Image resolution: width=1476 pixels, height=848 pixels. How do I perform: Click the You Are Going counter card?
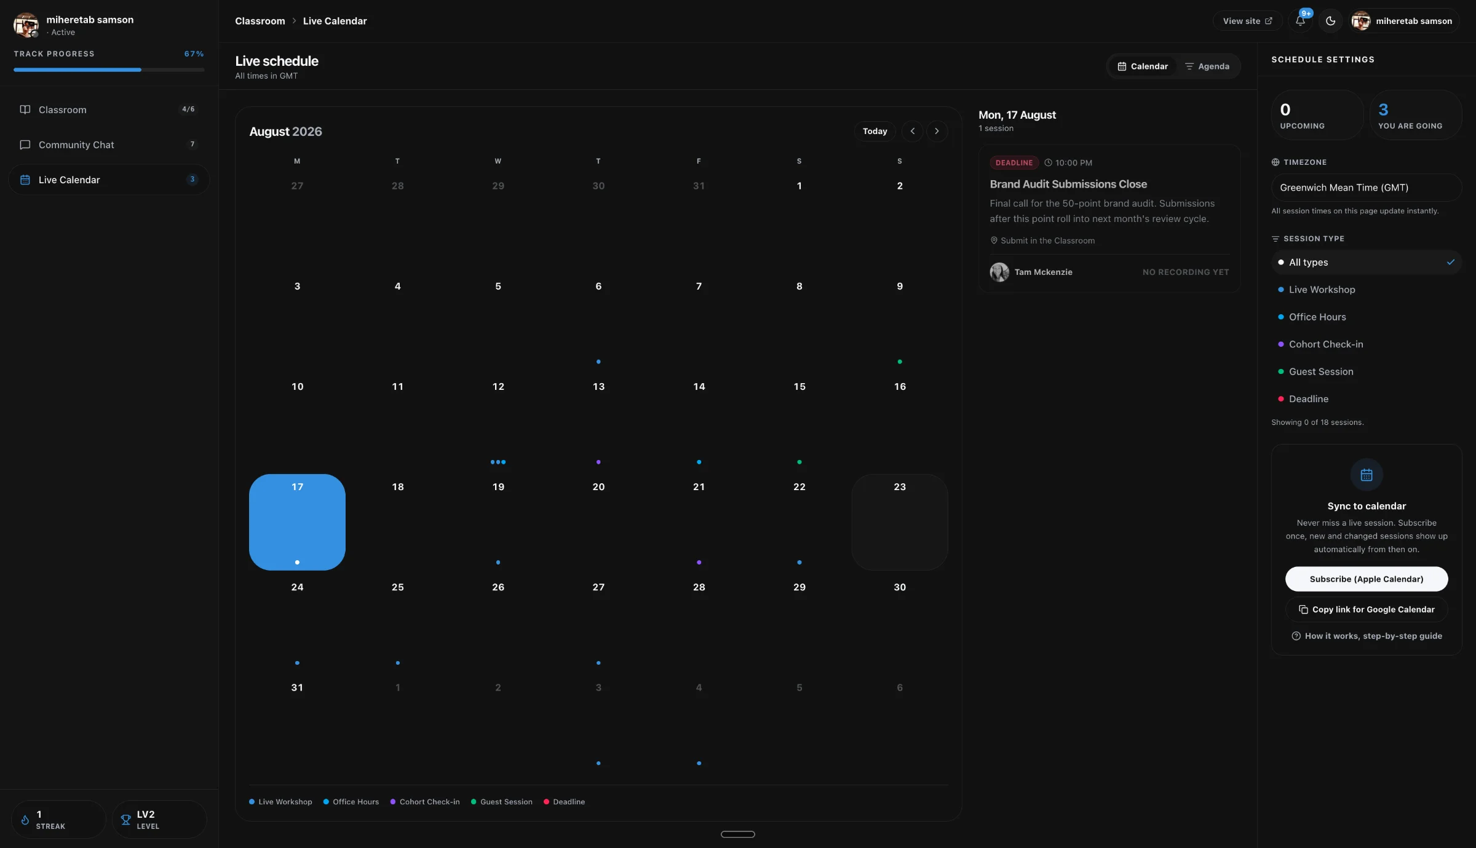coord(1416,115)
